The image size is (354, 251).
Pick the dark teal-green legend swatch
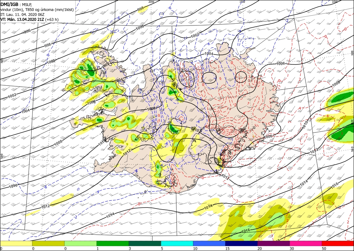coord(145,243)
